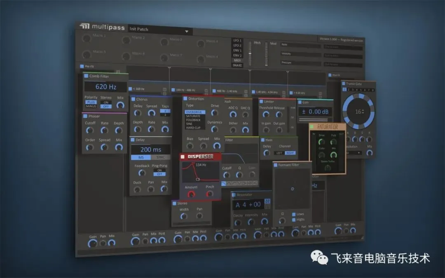Click the multipass logo icon

click(x=84, y=26)
